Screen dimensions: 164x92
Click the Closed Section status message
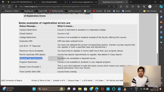(26, 33)
